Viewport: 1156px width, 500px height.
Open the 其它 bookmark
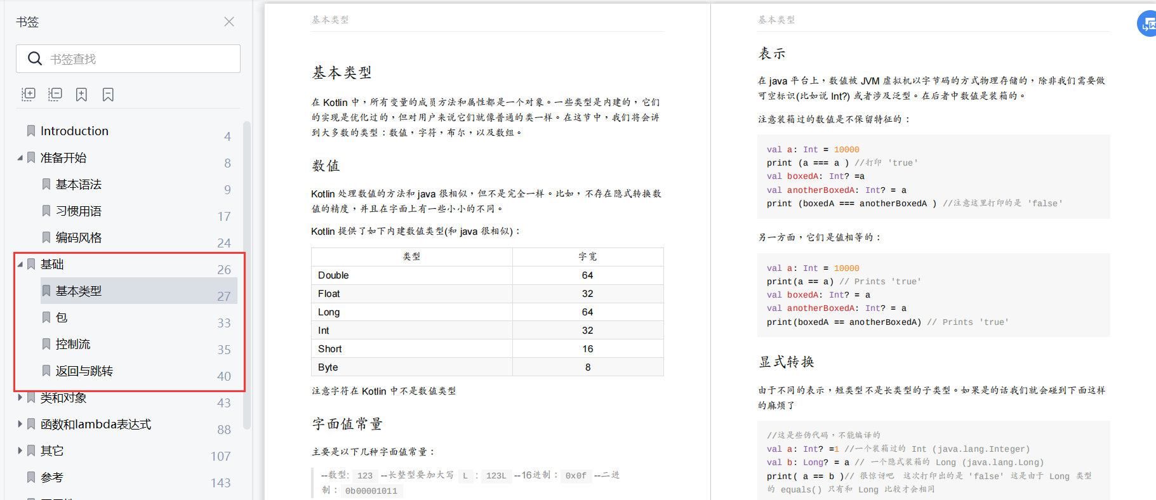point(52,451)
